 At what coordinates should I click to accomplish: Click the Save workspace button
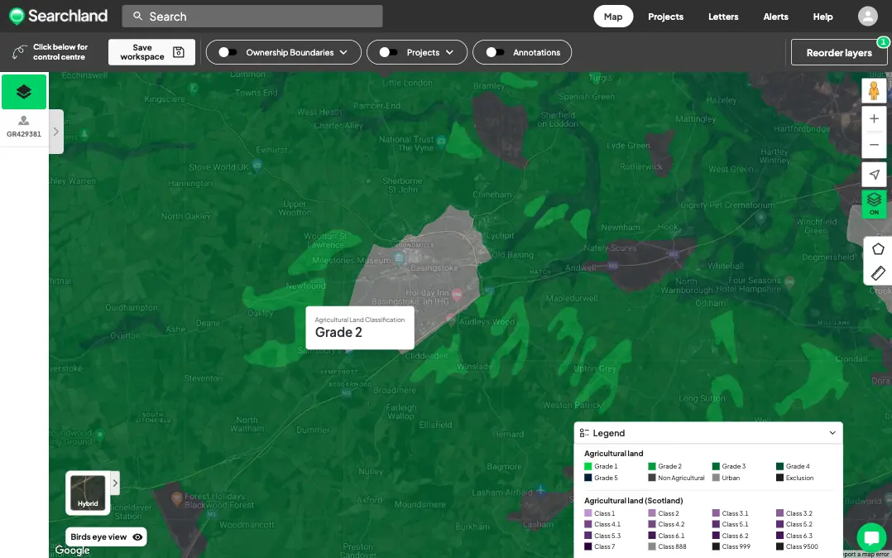tap(151, 51)
